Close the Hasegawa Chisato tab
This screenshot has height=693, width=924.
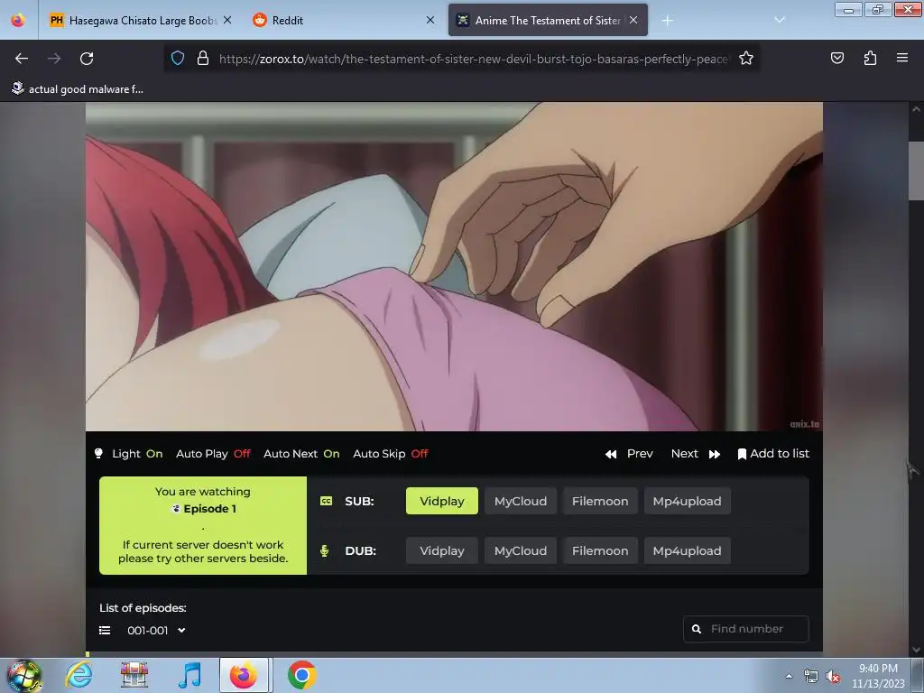click(x=227, y=20)
